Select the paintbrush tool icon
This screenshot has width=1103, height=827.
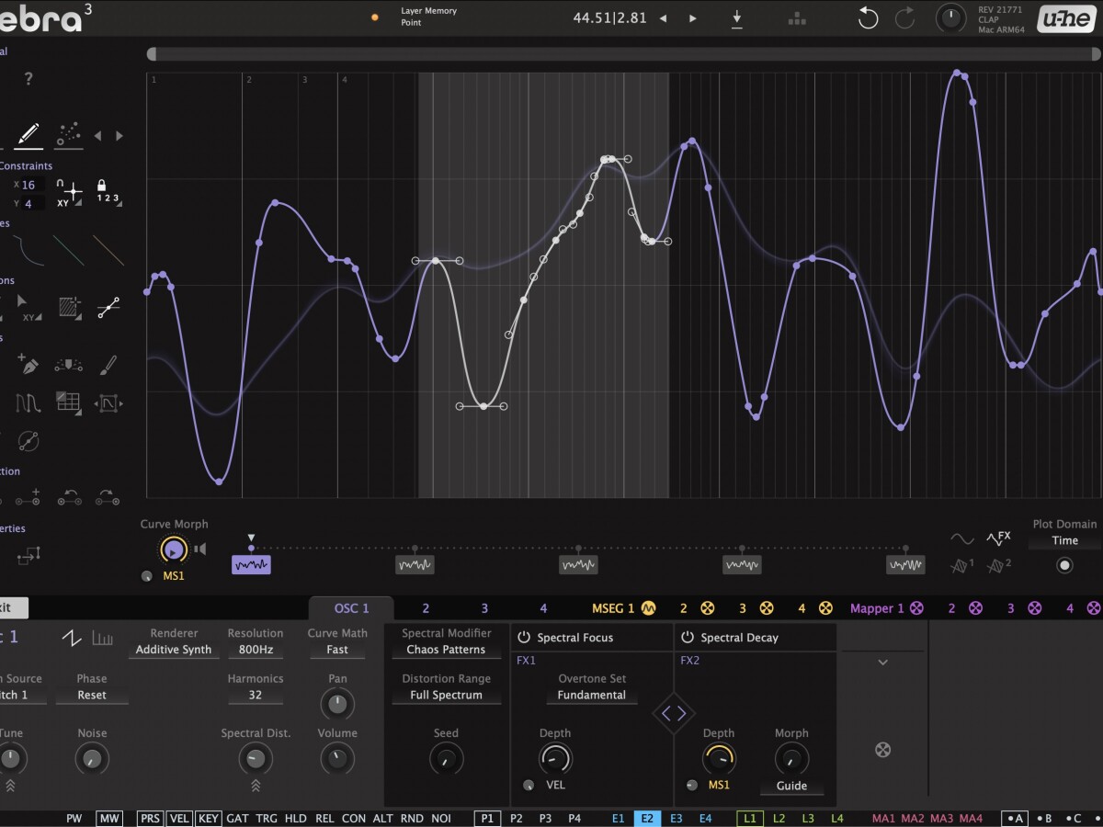(108, 366)
